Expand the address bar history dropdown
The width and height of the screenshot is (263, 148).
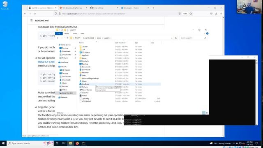point(172,38)
